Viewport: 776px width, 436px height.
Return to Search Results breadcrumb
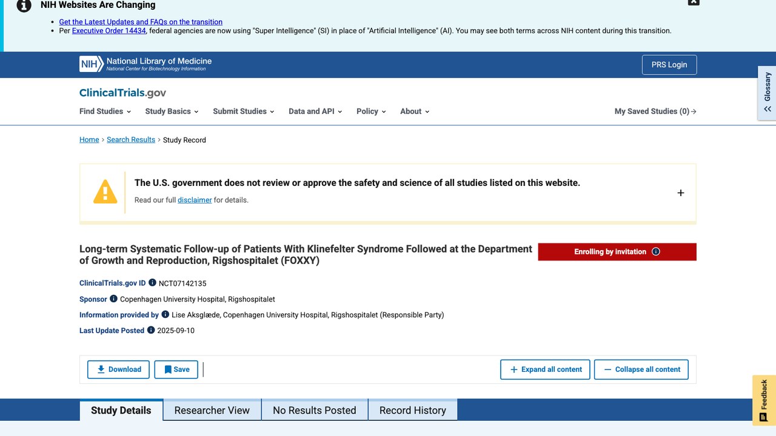[131, 140]
